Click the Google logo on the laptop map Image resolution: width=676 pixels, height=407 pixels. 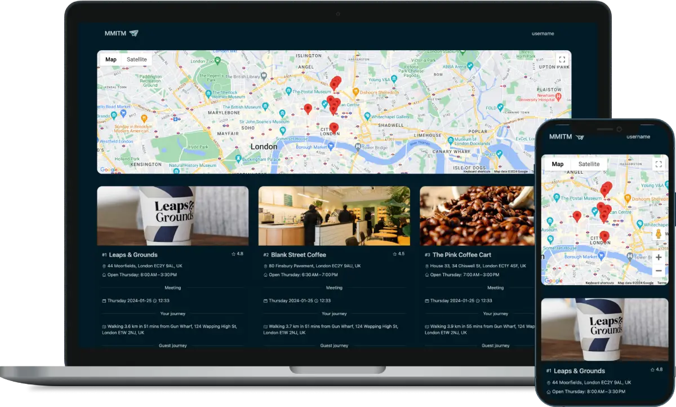(x=109, y=170)
